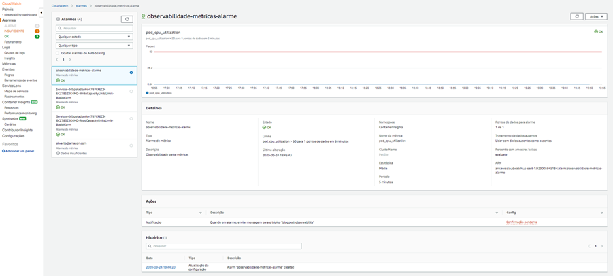Screen dimensions: 613x276
Task: Go to previous page in Histórico
Action: (x=589, y=246)
